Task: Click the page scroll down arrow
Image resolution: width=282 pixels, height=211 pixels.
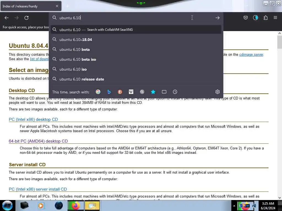Action: (280, 198)
